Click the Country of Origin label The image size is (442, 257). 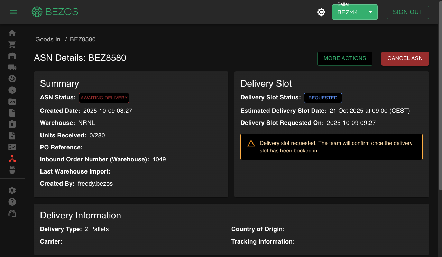[258, 229]
